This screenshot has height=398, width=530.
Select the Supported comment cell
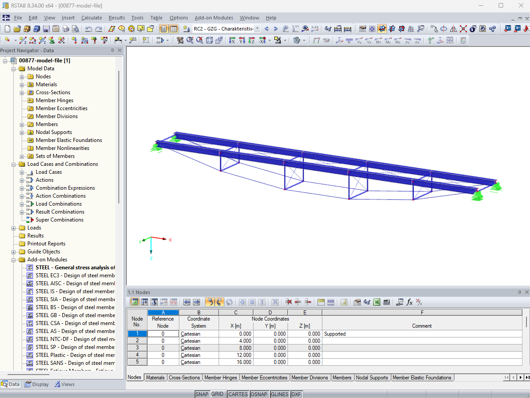pos(422,334)
